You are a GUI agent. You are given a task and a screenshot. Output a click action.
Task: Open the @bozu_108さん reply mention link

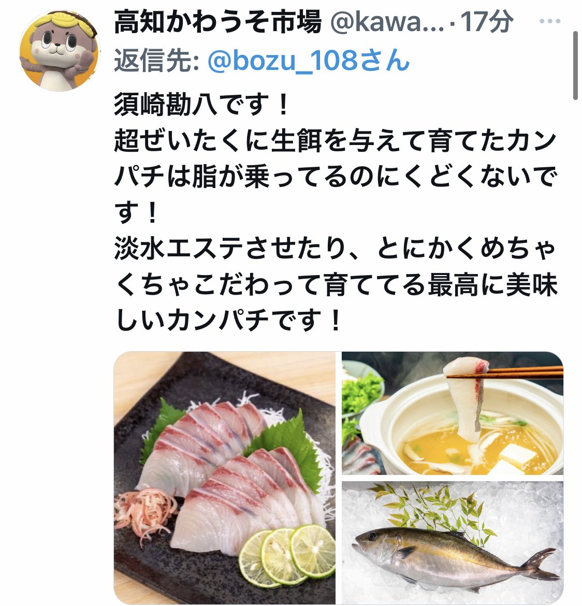click(x=309, y=61)
